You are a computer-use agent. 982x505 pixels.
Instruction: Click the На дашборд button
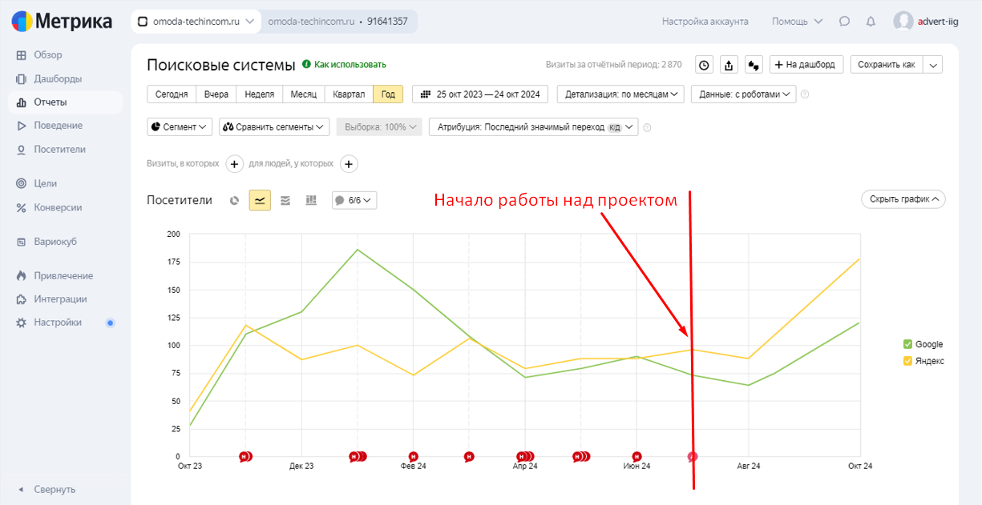tap(806, 65)
